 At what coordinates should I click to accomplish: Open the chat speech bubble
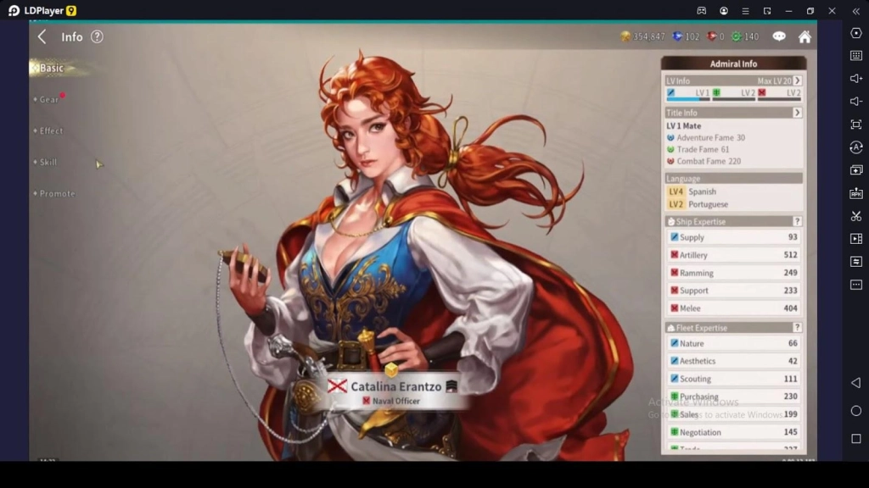(x=778, y=36)
